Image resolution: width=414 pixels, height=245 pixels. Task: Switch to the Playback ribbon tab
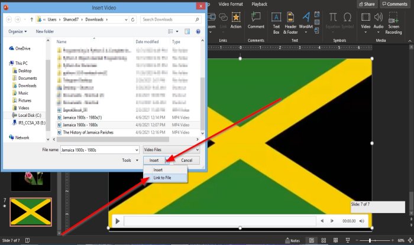tap(260, 4)
